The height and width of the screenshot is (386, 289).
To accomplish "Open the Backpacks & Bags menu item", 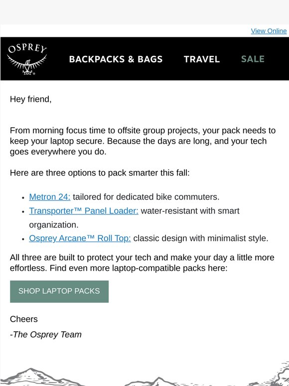I will pos(116,59).
